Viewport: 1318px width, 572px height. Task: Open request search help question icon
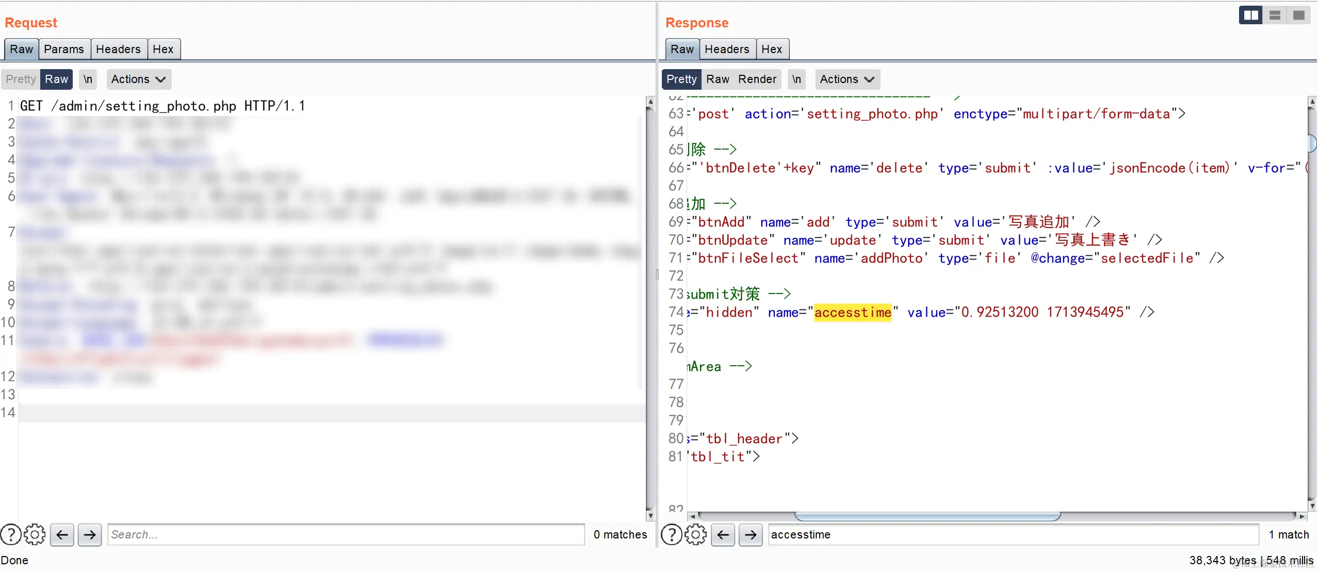11,534
